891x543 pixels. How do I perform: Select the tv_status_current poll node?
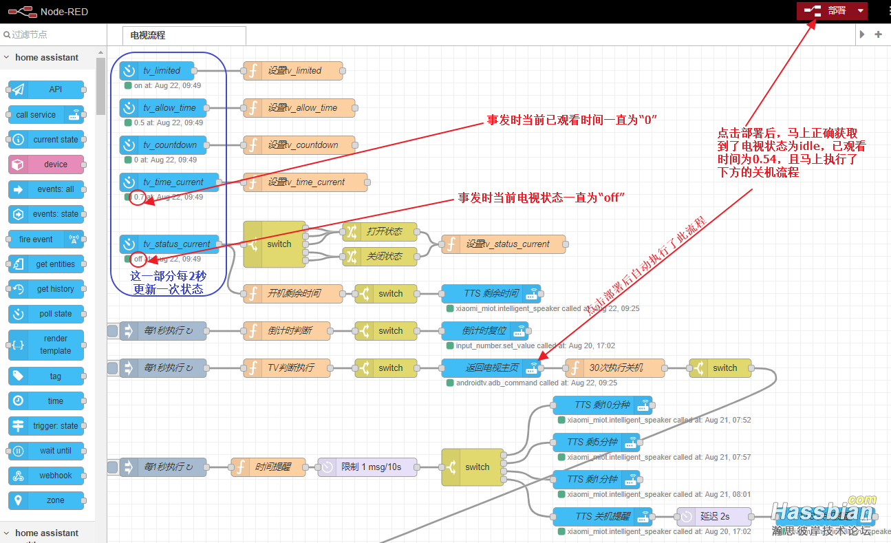[x=169, y=244]
